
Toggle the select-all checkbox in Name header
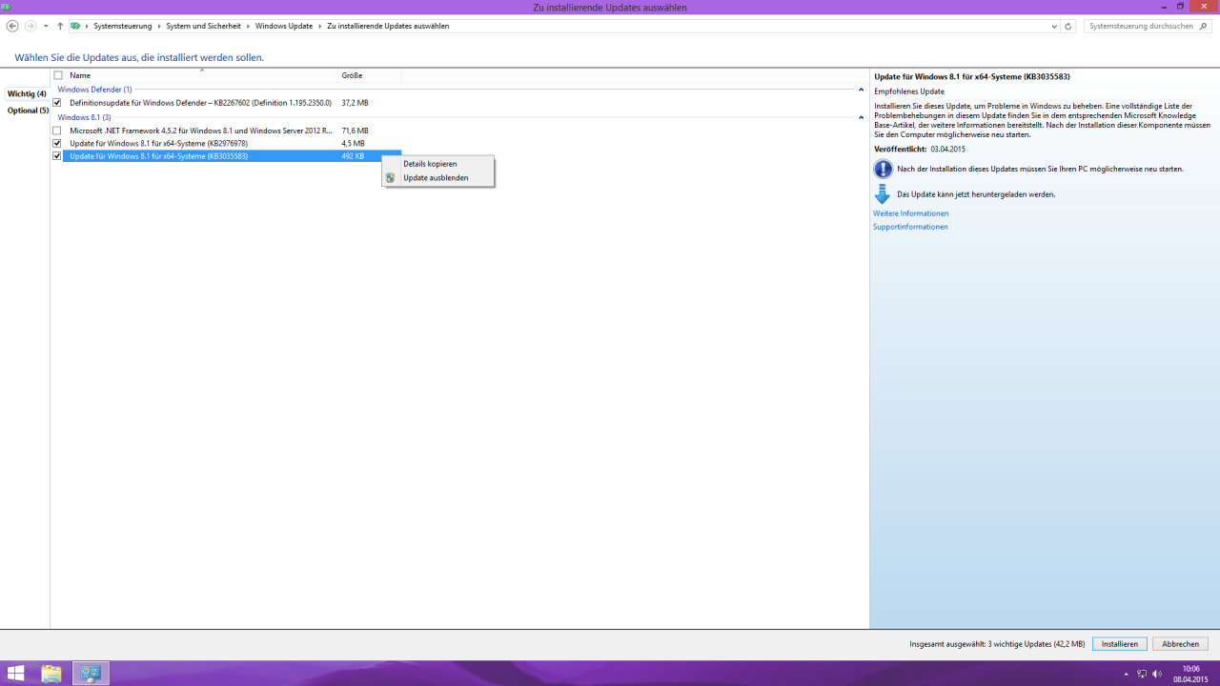[58, 75]
